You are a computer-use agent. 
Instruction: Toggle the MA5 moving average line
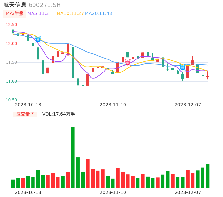click(38, 14)
